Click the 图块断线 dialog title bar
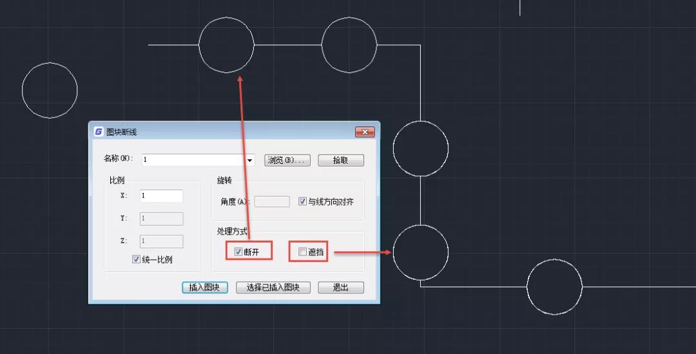The width and height of the screenshot is (696, 354). [226, 132]
